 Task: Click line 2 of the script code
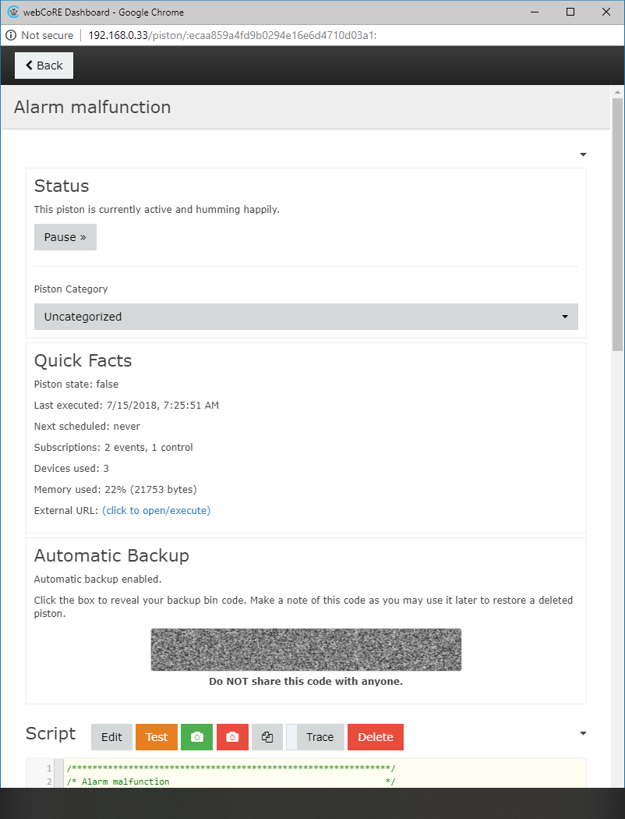[231, 782]
